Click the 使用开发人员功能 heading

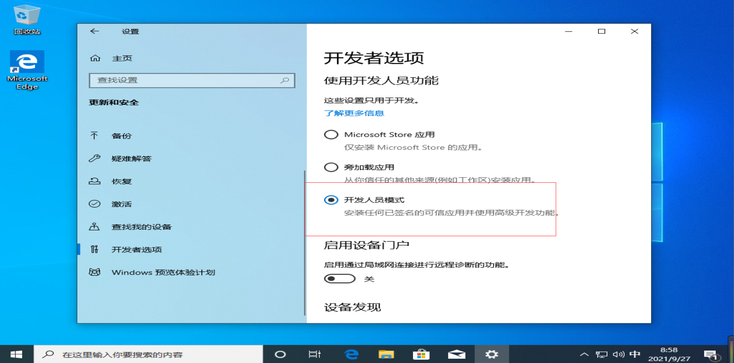tap(381, 80)
